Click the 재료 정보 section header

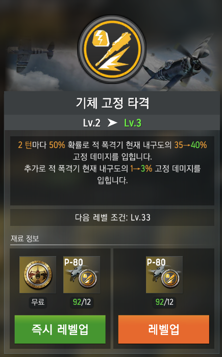click(x=25, y=238)
